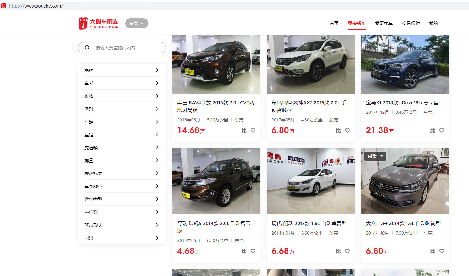Open the 我的 nav item
469x276 pixels.
pos(433,23)
